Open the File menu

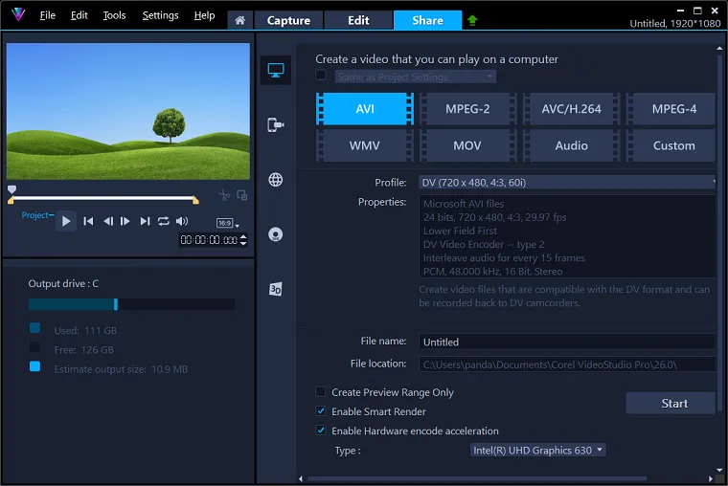[47, 15]
